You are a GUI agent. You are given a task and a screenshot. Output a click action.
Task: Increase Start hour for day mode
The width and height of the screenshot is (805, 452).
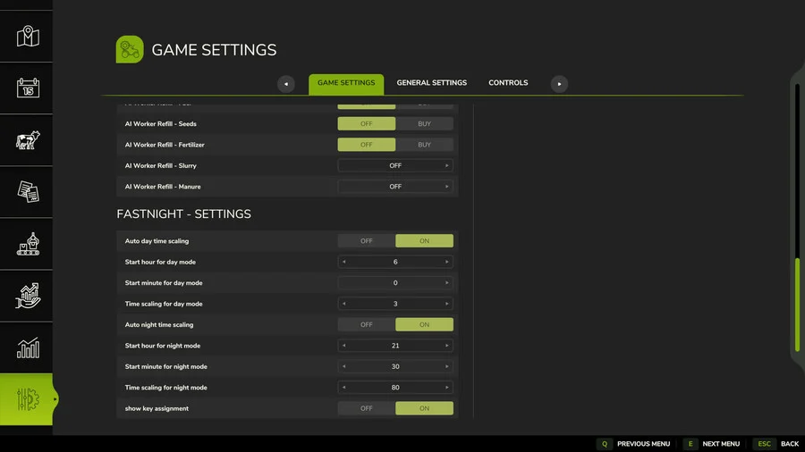pyautogui.click(x=447, y=262)
